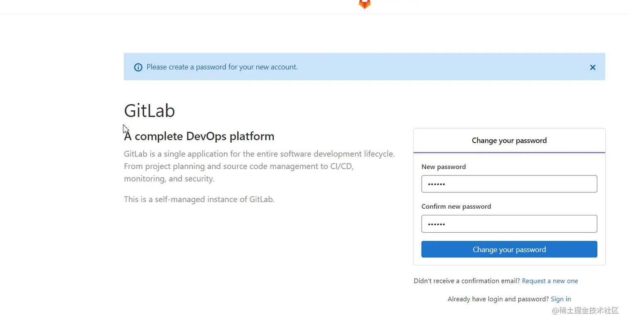The image size is (628, 324).
Task: Click the GitLab fox logo at top
Action: pos(365,4)
